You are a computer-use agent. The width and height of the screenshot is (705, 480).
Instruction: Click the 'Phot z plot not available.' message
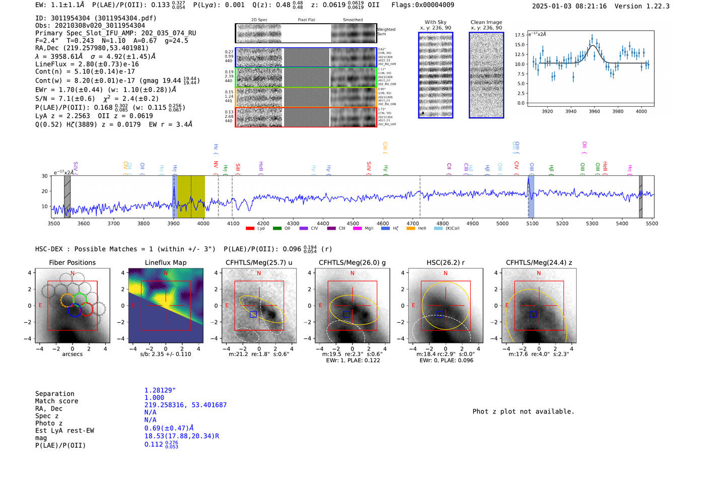coord(523,412)
